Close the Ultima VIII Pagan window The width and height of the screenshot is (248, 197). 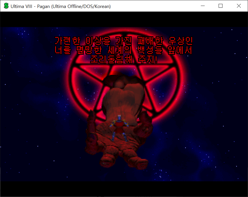click(x=239, y=6)
